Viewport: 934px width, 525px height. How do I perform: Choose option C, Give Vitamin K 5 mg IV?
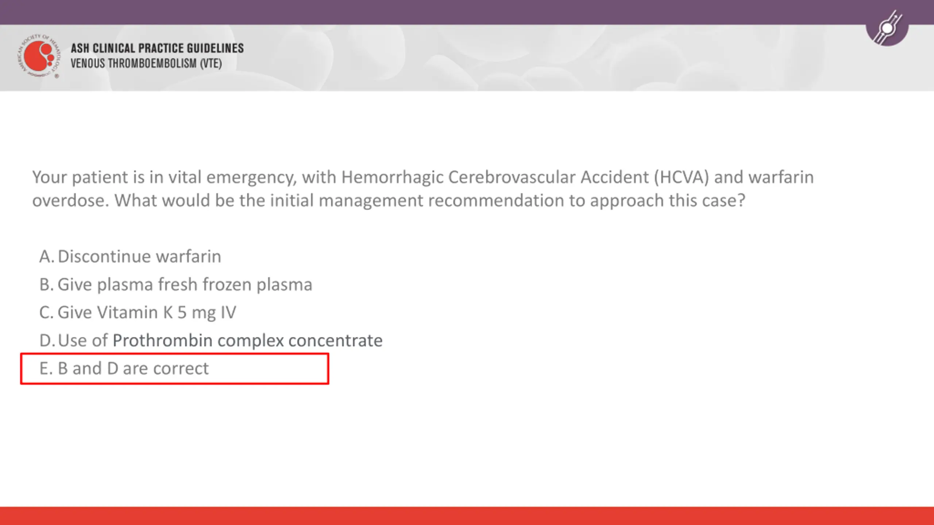click(x=138, y=312)
